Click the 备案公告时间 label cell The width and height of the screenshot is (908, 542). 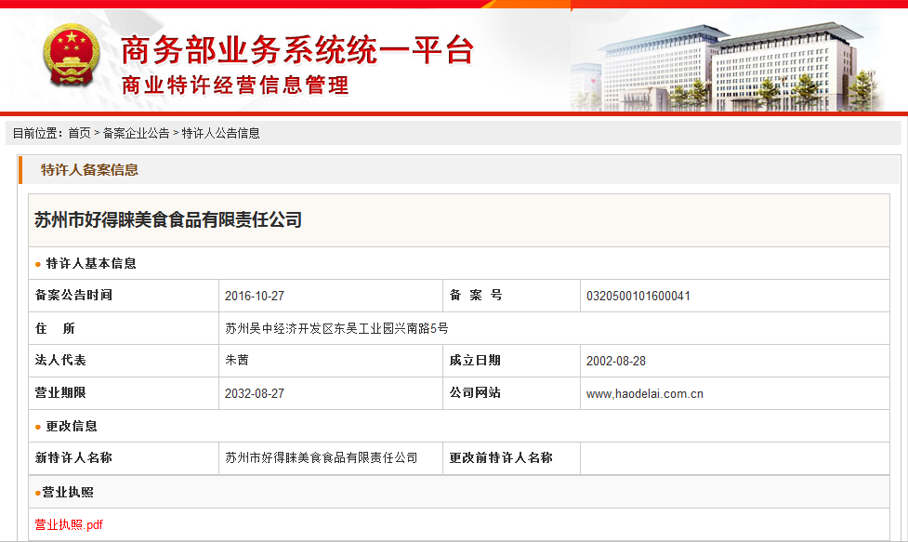click(124, 296)
